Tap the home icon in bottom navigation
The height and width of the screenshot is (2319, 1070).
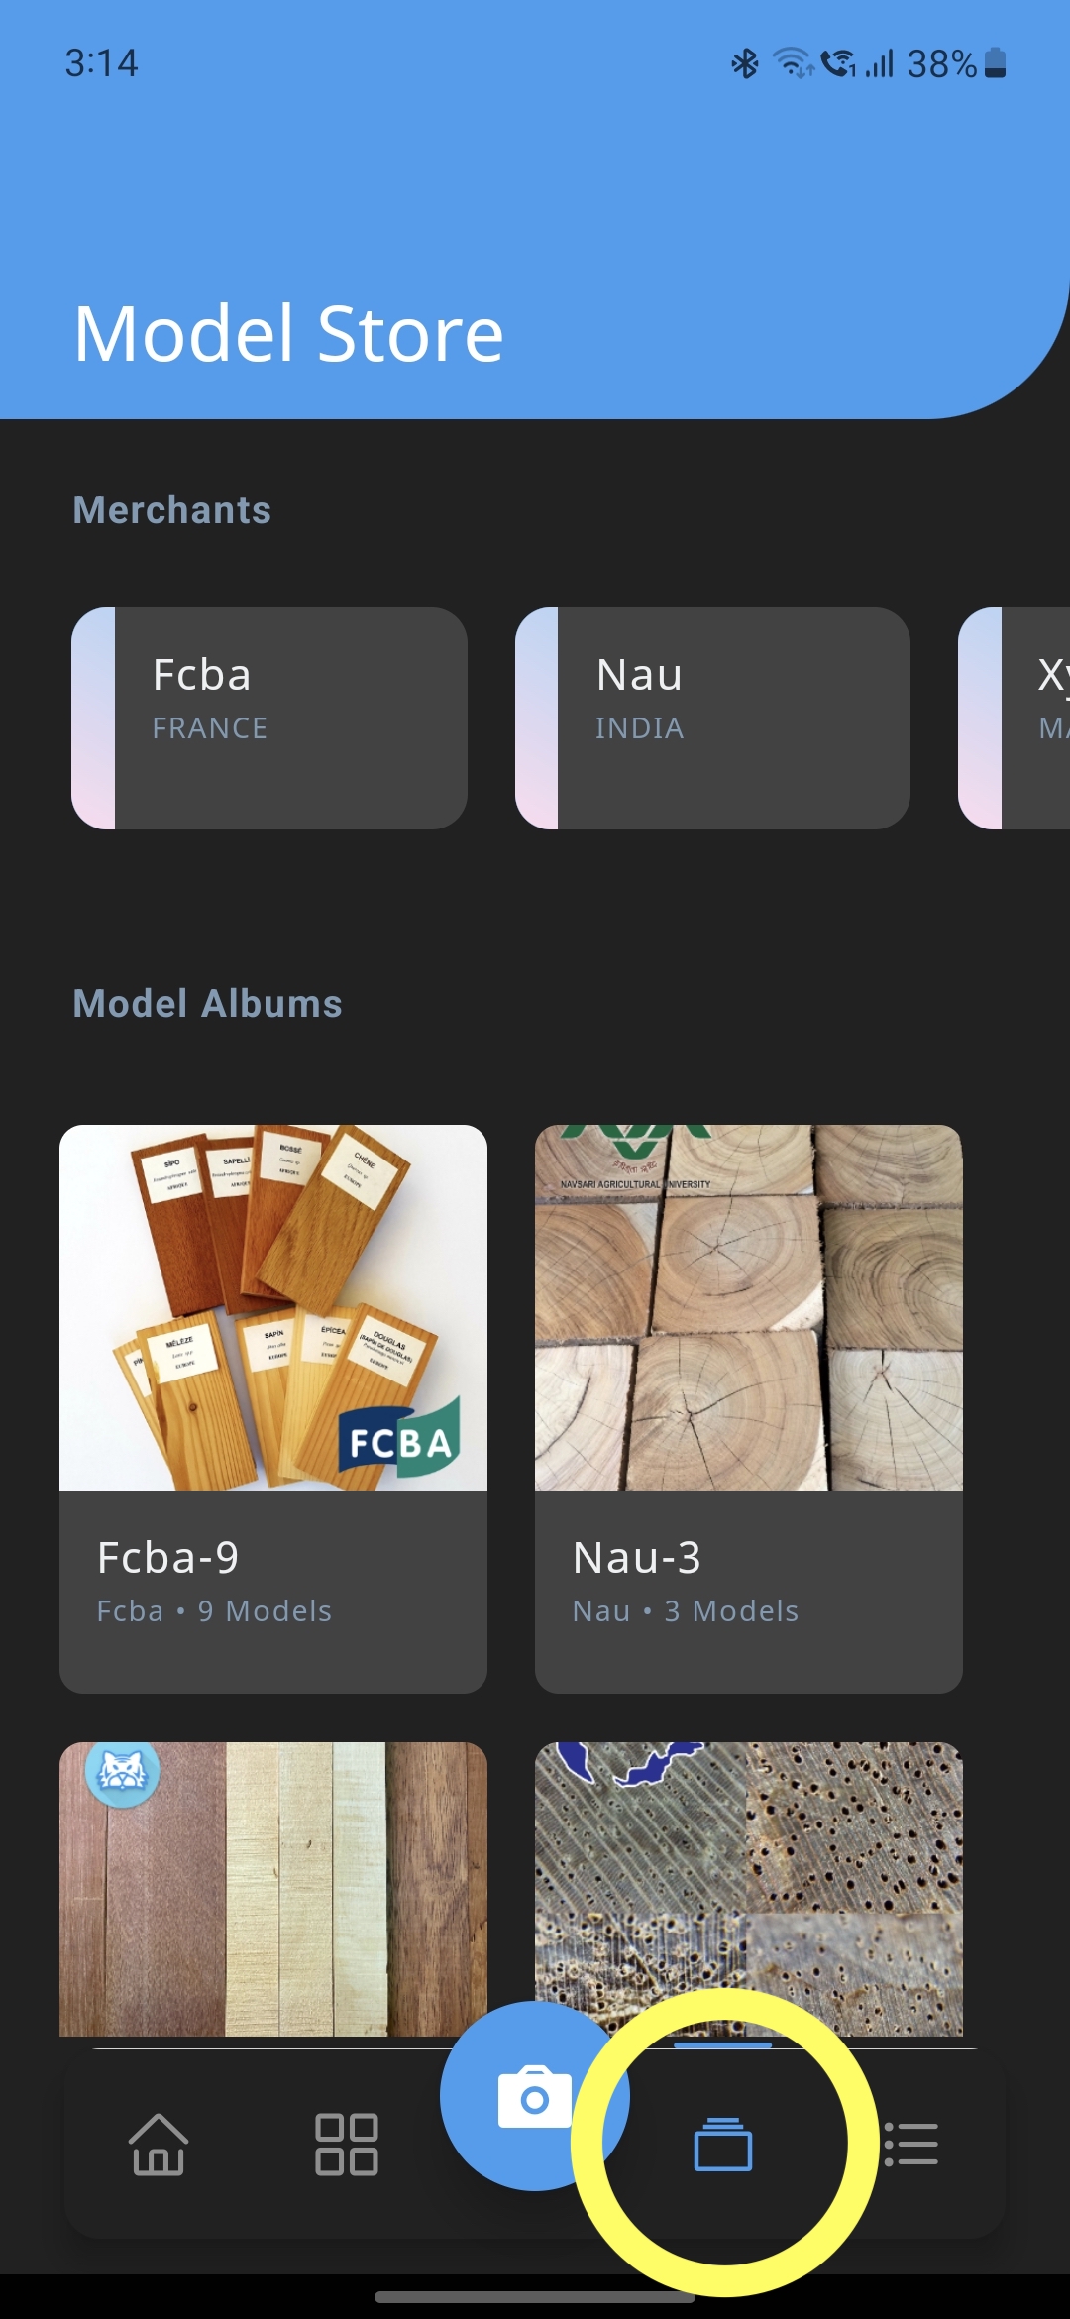[159, 2145]
